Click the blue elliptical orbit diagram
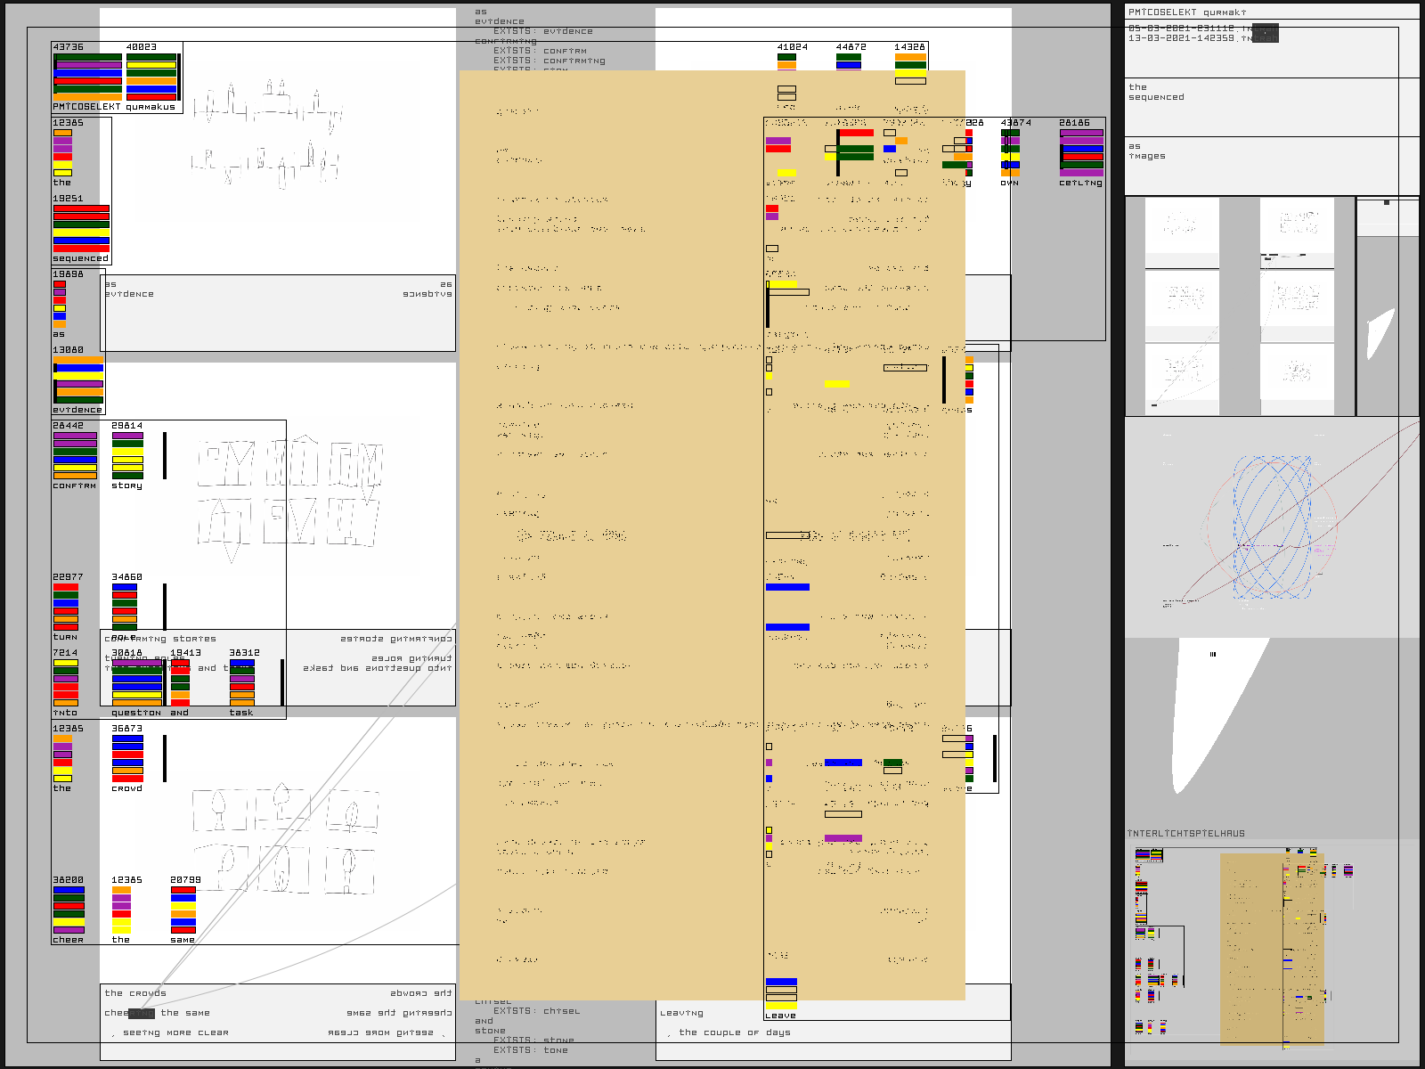 pos(1272,527)
